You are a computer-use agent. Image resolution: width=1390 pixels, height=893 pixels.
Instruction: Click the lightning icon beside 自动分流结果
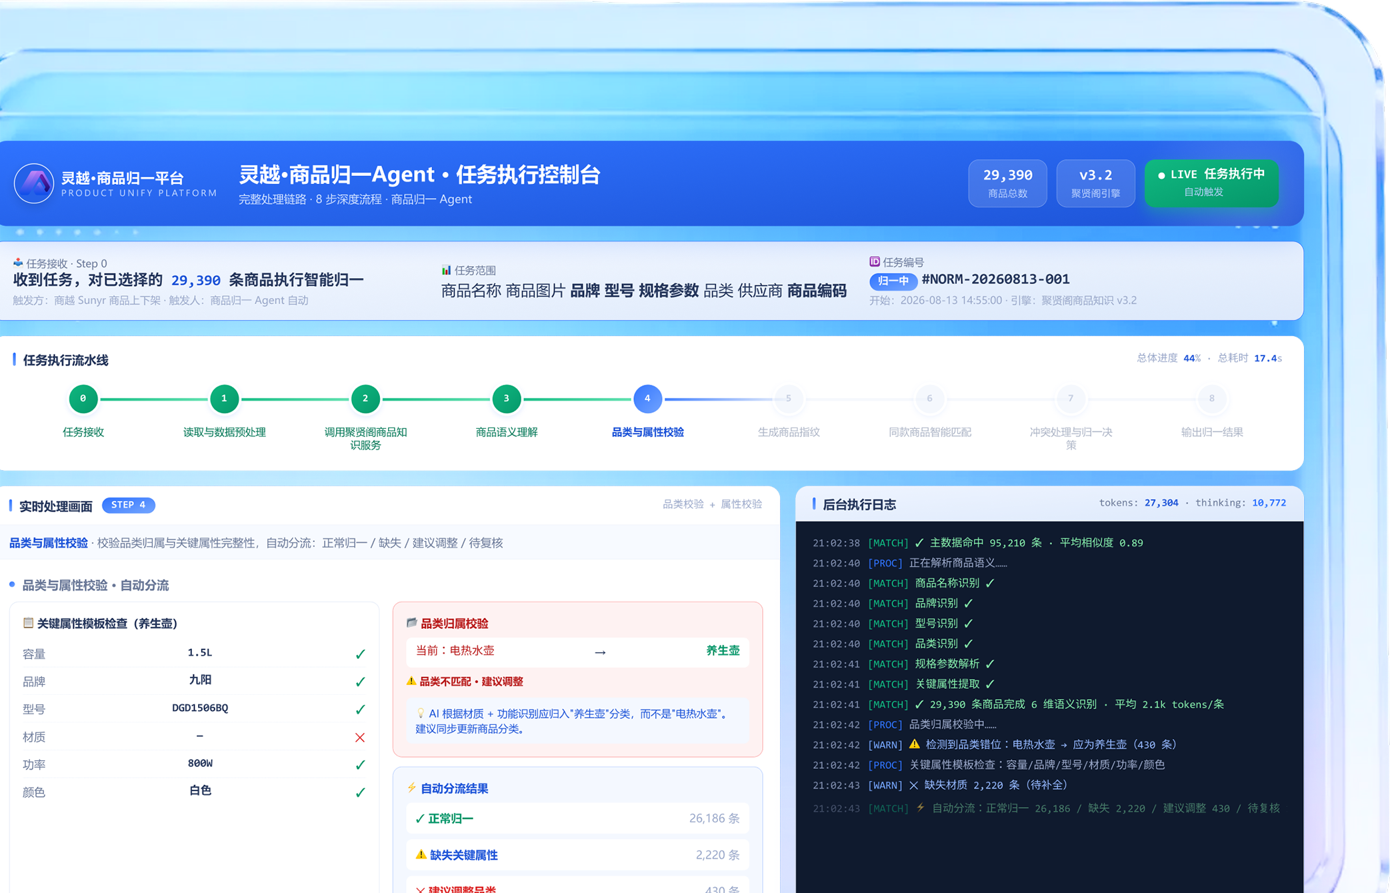click(x=412, y=788)
